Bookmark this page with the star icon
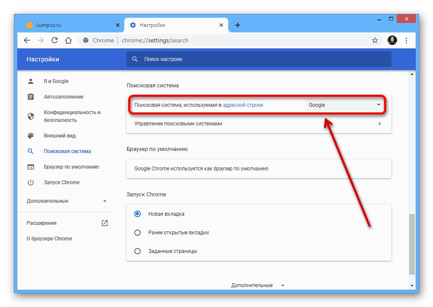 [x=375, y=40]
